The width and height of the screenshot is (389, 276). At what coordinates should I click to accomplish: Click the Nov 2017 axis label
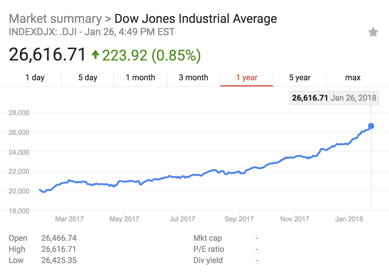click(295, 219)
